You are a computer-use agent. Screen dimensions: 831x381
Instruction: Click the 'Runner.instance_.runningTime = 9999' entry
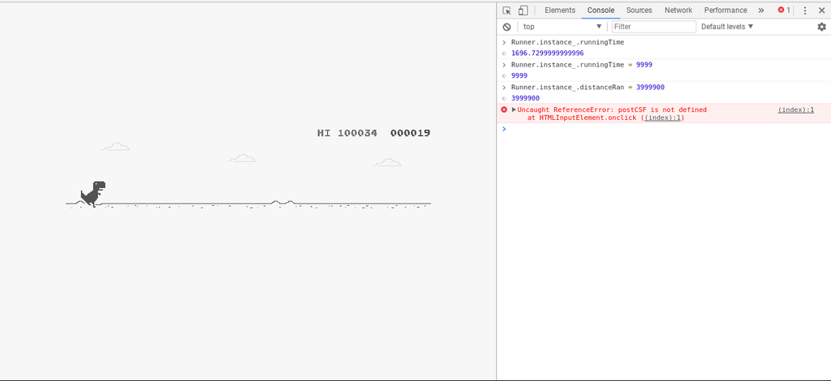tap(581, 65)
